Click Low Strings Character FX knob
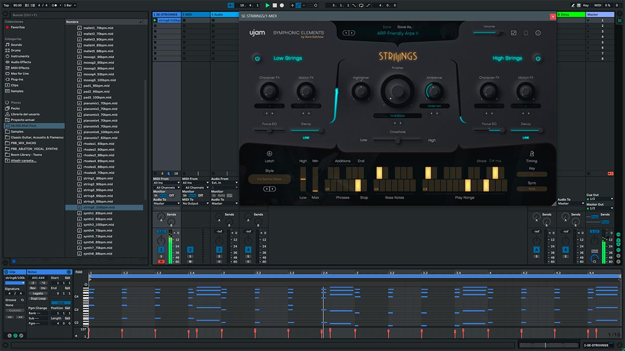 coord(269,92)
